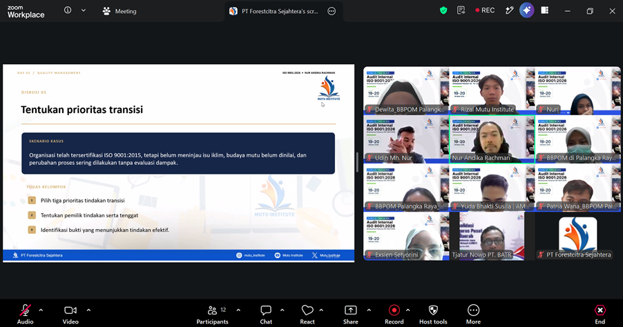Open the React heart menu

tap(307, 315)
